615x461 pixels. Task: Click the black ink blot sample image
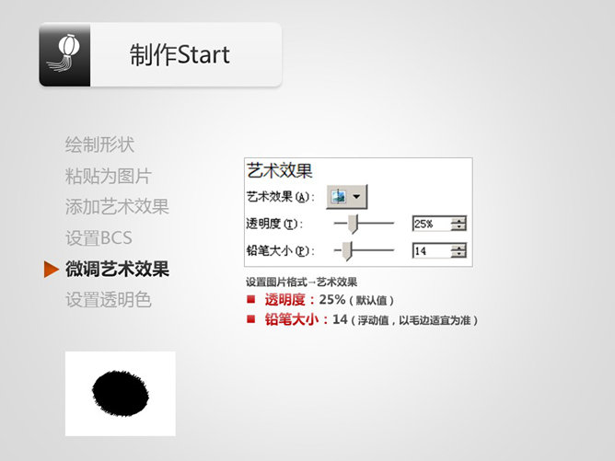pos(120,393)
